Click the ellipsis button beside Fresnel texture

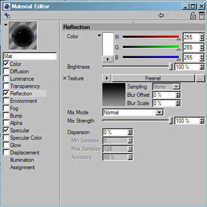[x=200, y=78]
